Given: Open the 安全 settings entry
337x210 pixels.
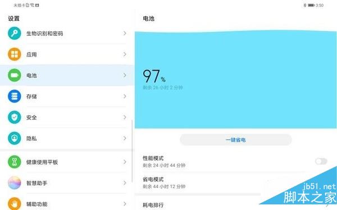Looking at the screenshot, I should click(x=67, y=117).
